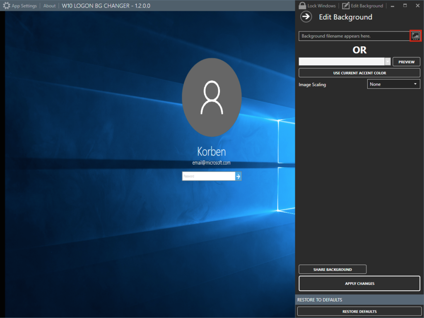This screenshot has height=318, width=424.
Task: Click the Restore To Defaults header
Action: pyautogui.click(x=320, y=300)
